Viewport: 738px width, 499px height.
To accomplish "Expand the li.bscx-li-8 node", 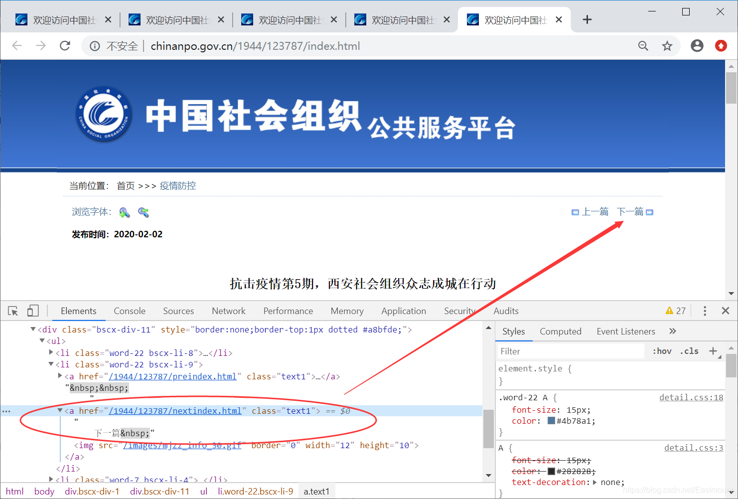I will pos(51,352).
